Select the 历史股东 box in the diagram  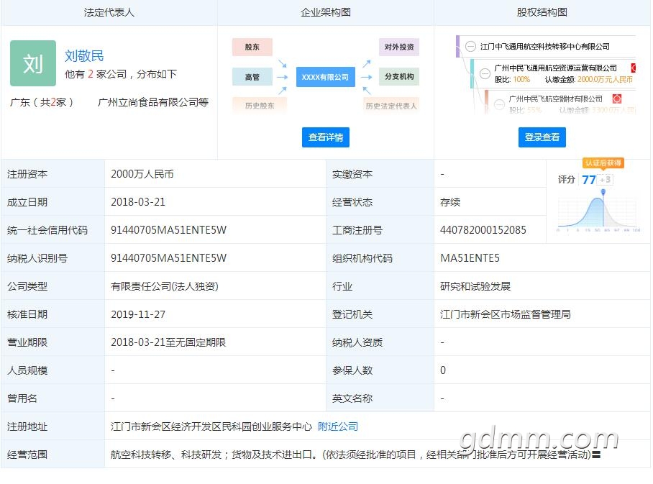(x=260, y=106)
